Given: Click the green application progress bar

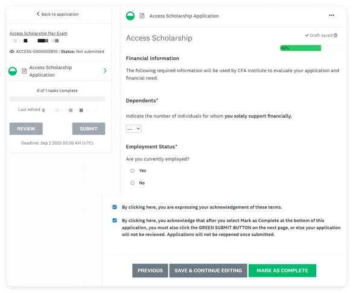Looking at the screenshot, I should (310, 48).
